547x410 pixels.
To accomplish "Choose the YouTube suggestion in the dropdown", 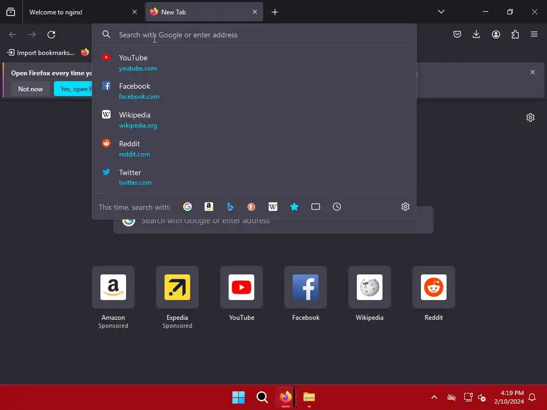I will [254, 63].
